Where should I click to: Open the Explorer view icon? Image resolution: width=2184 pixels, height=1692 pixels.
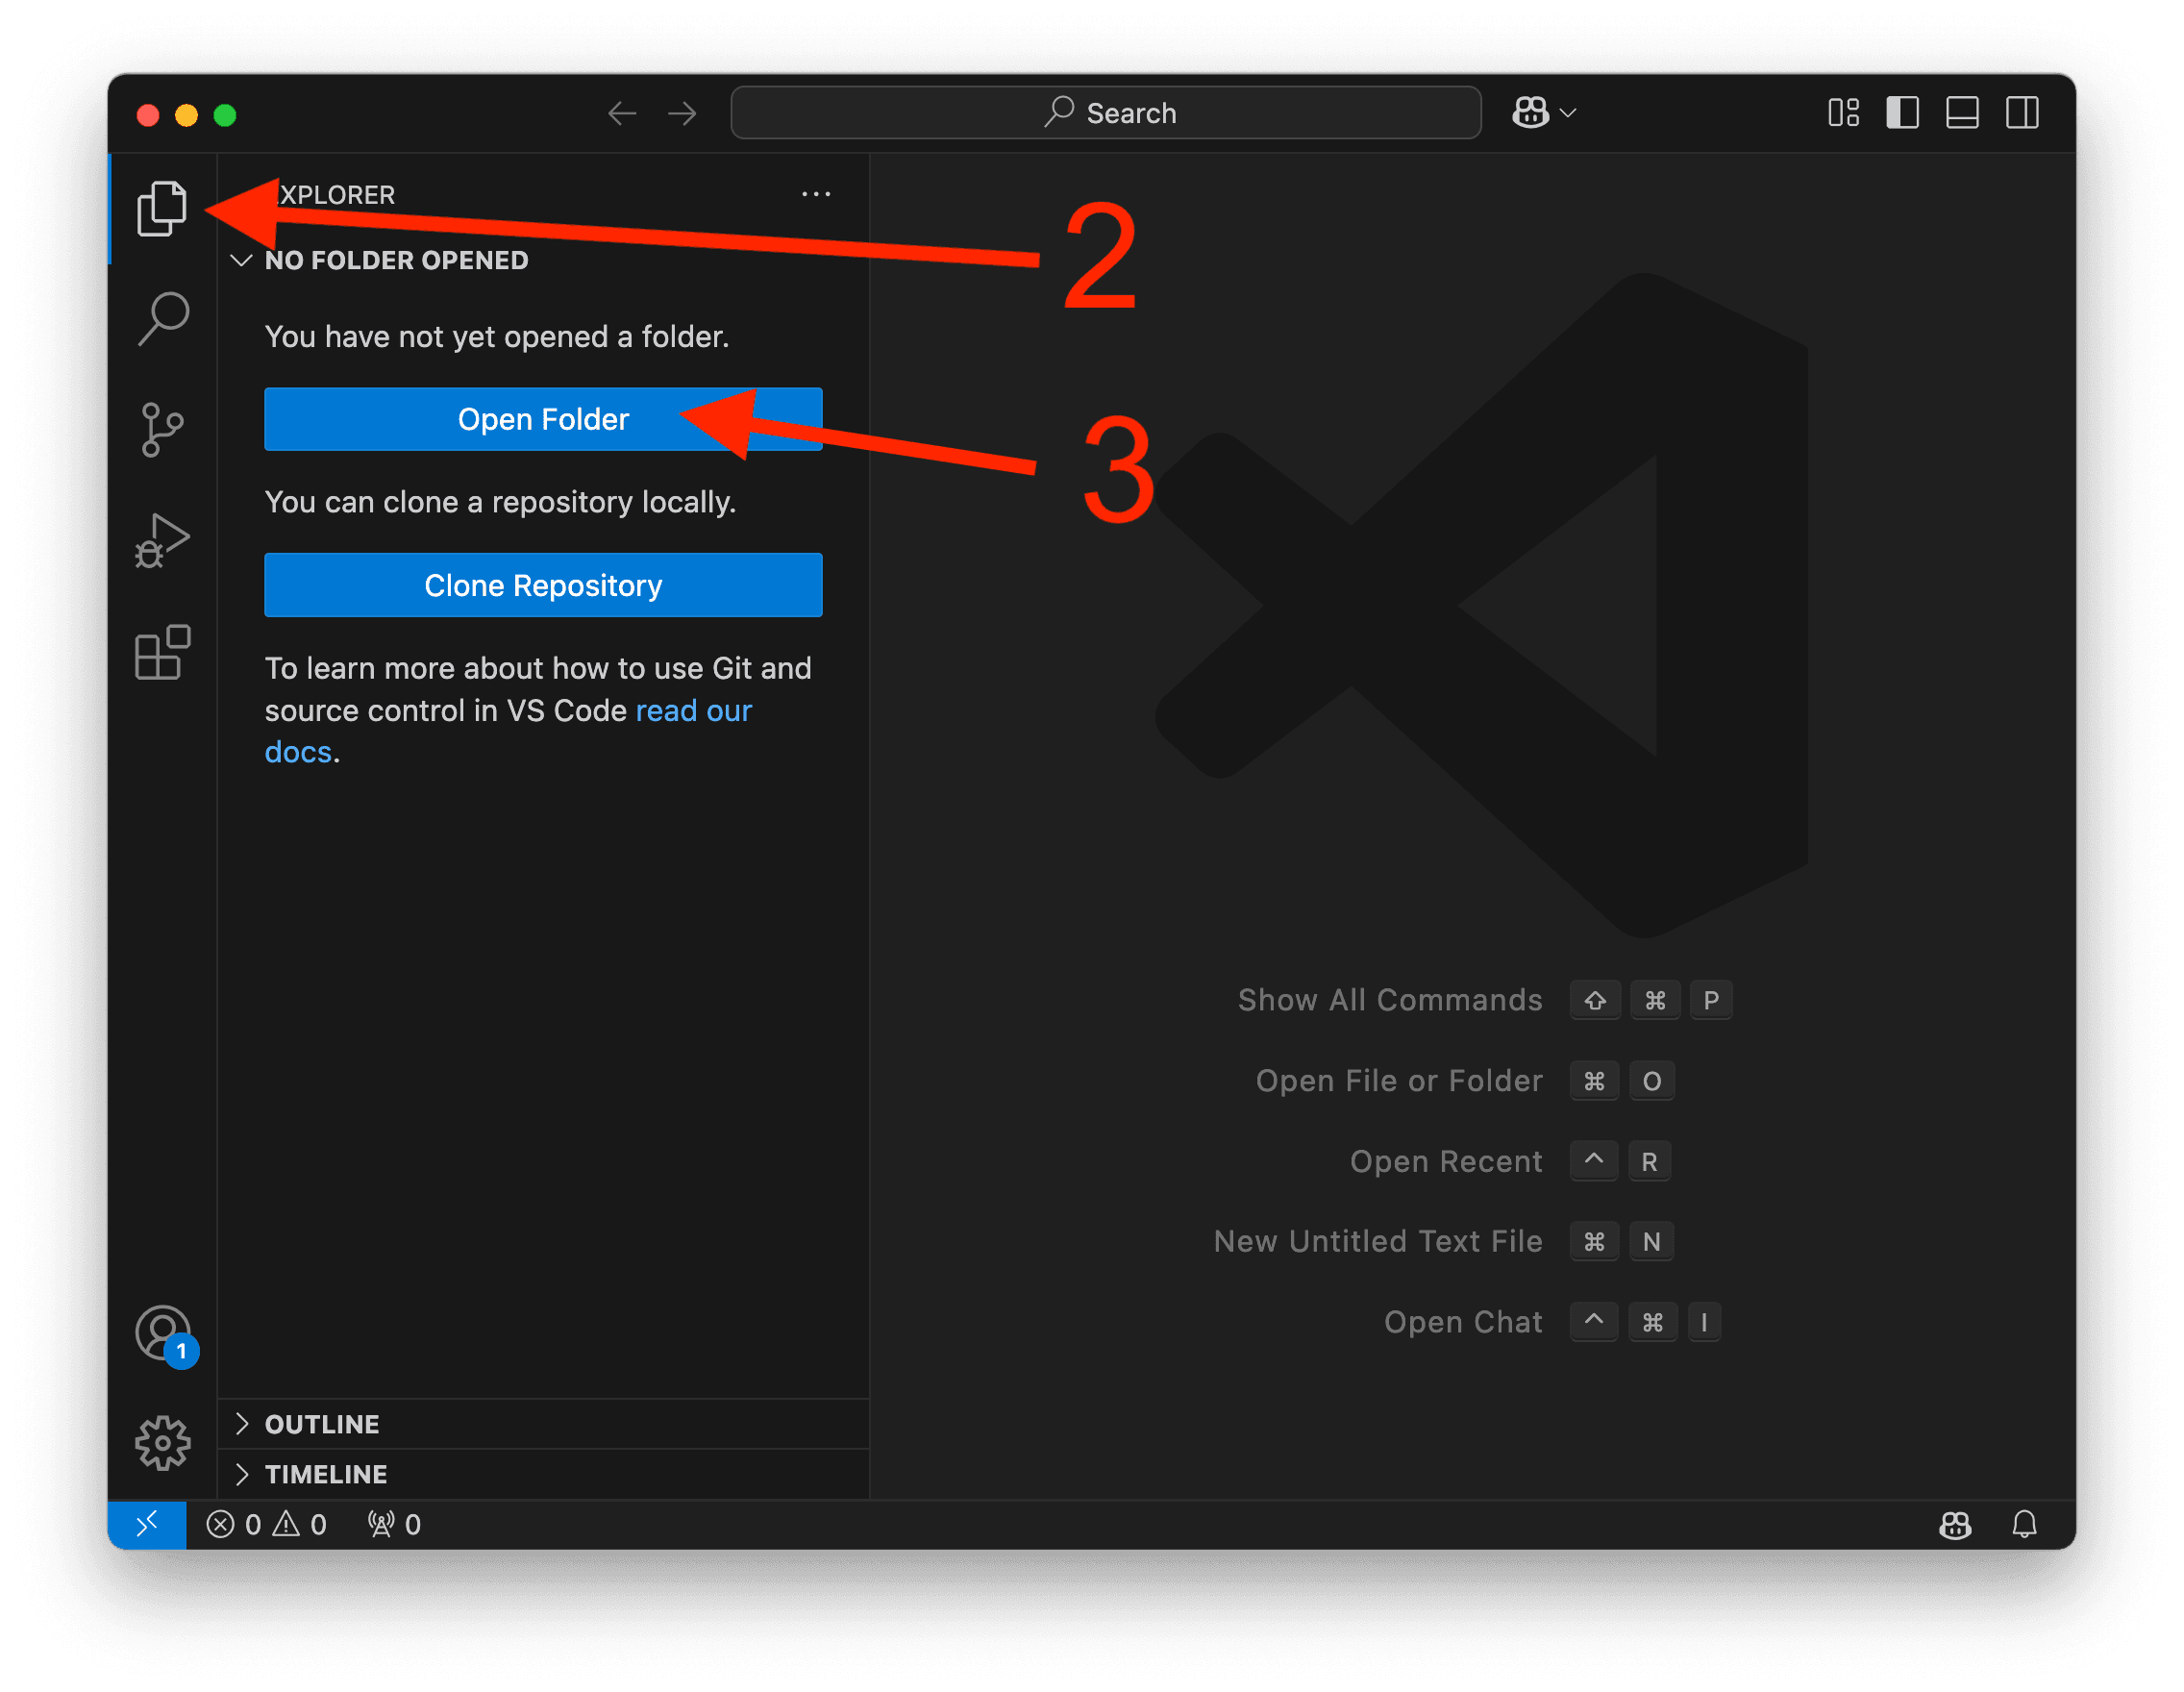[163, 208]
